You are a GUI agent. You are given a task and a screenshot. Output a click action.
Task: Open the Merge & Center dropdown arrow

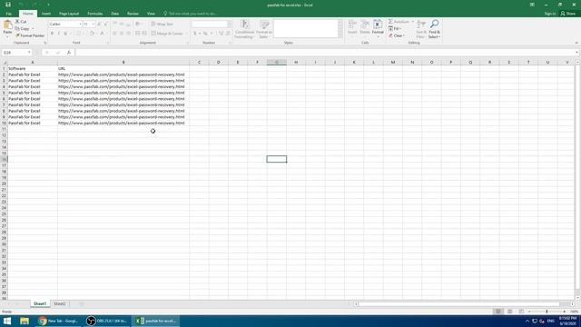186,34
